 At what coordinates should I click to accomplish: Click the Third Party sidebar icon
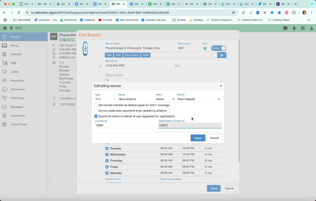click(x=4, y=98)
